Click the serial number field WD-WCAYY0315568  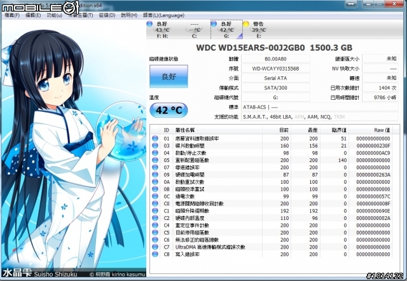click(x=275, y=69)
